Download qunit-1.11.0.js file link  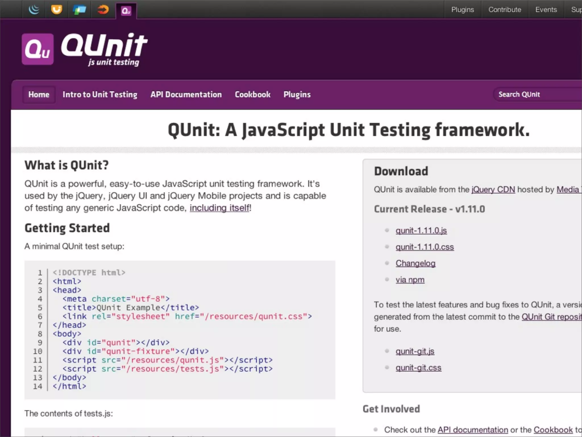(x=421, y=230)
